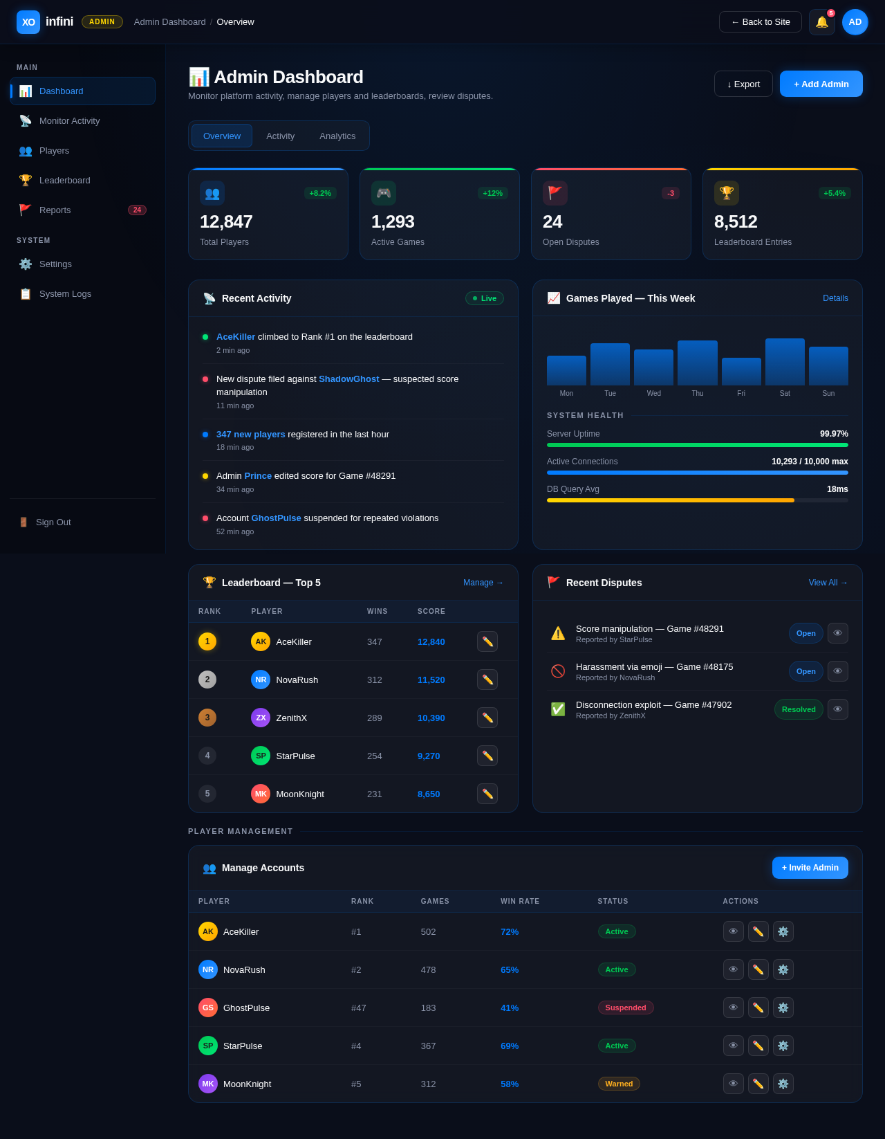
Task: Edit AceKiller's leaderboard score
Action: pyautogui.click(x=487, y=641)
